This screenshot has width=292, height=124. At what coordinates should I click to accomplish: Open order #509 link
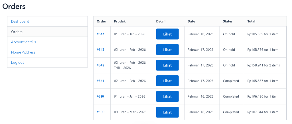click(100, 112)
